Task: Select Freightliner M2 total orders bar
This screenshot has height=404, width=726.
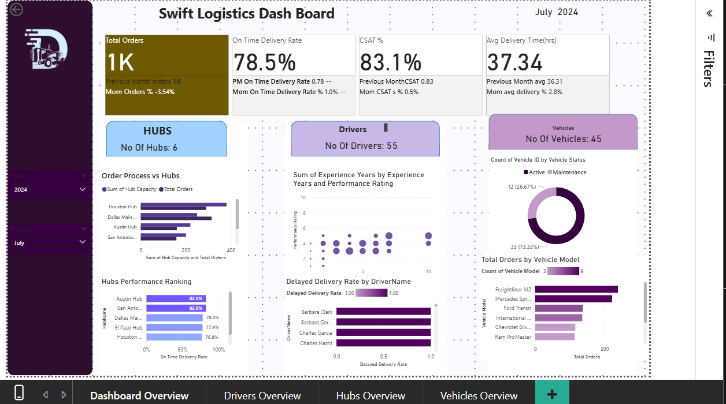Action: point(576,289)
